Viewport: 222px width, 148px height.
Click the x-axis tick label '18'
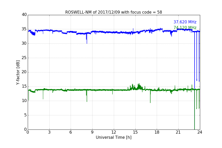tap(157, 132)
